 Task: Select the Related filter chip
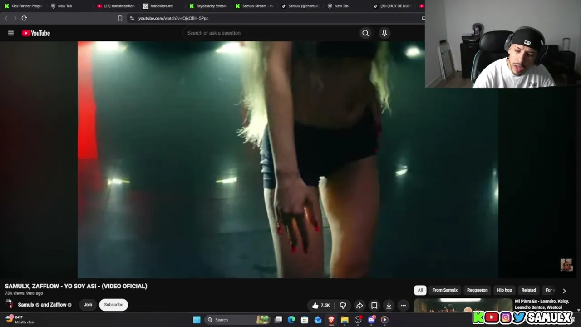tap(528, 290)
